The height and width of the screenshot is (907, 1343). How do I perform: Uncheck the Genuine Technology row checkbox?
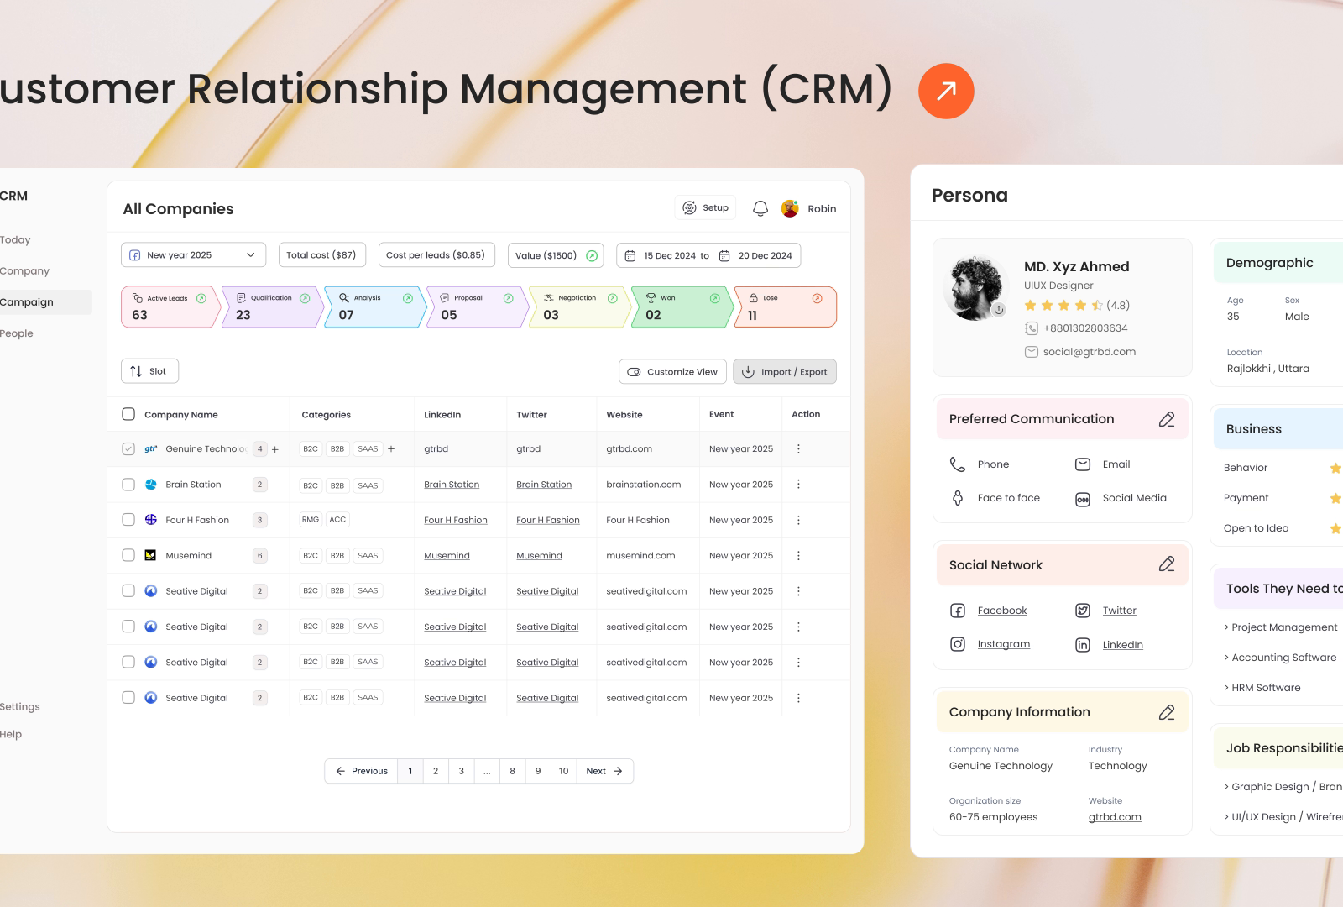click(128, 448)
